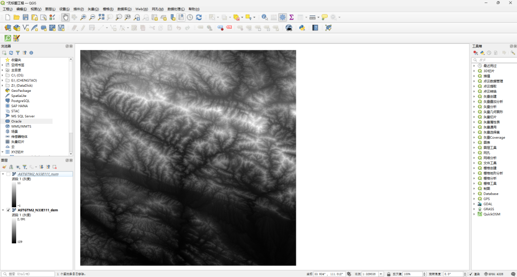Click the coordinate input field
Image resolution: width=517 pixels, height=277 pixels.
tap(328, 274)
